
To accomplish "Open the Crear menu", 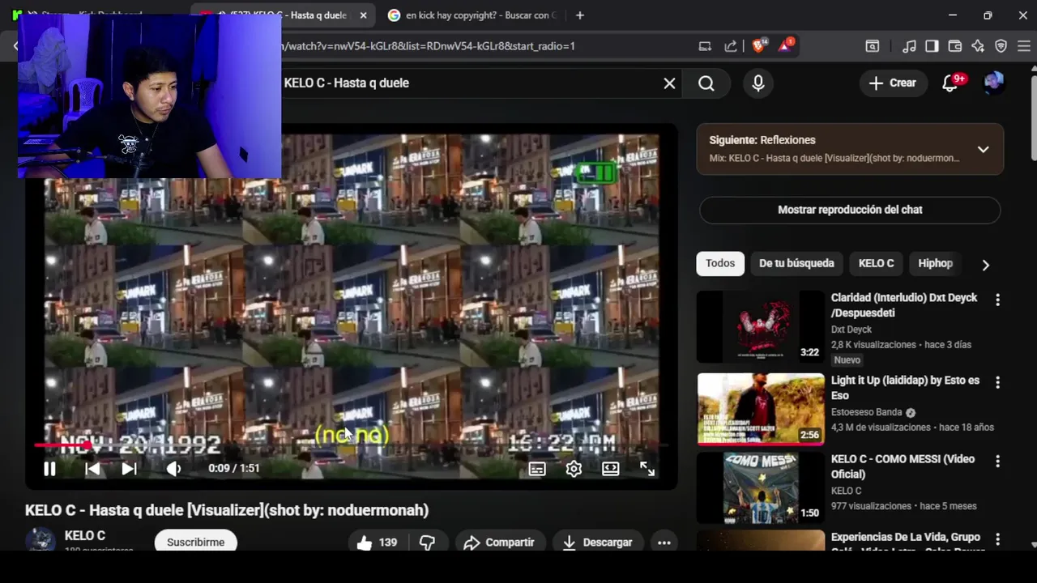I will point(892,83).
